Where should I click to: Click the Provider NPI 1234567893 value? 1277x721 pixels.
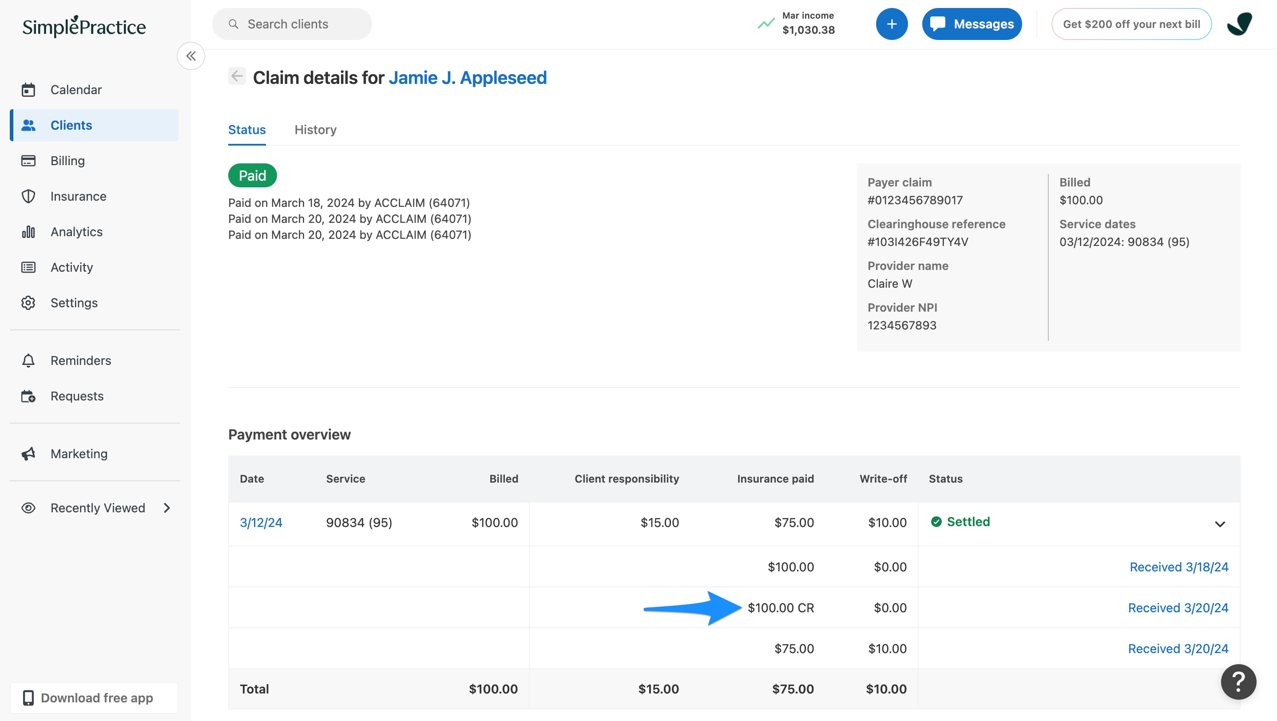[x=902, y=325]
